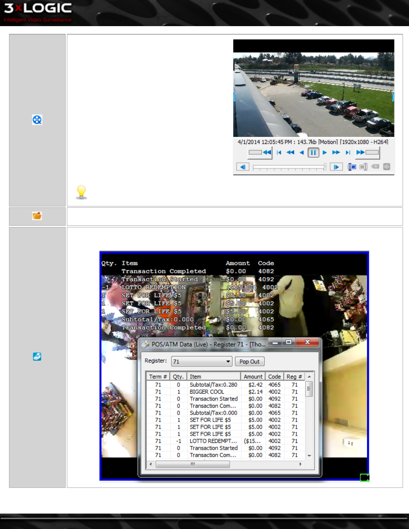Set the clip end marker

click(364, 167)
